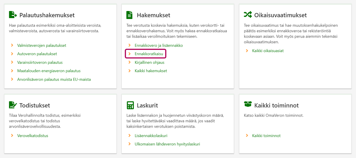Click the Kaikki toiminnot link

266,136
